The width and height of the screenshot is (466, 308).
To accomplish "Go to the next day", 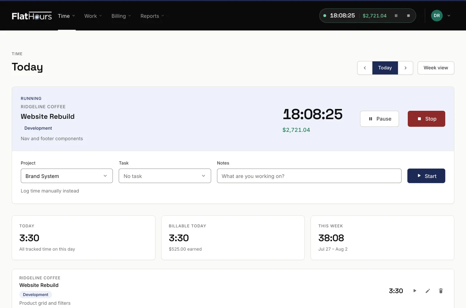I will coord(406,68).
